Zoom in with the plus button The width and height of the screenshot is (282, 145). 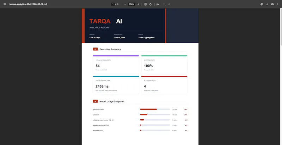[x=138, y=4]
